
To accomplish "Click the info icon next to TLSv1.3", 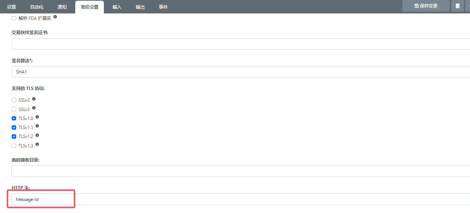I will coord(37,144).
